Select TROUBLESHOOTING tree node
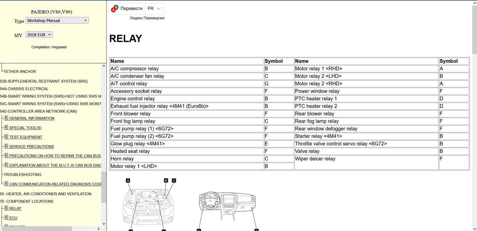 coord(22,175)
